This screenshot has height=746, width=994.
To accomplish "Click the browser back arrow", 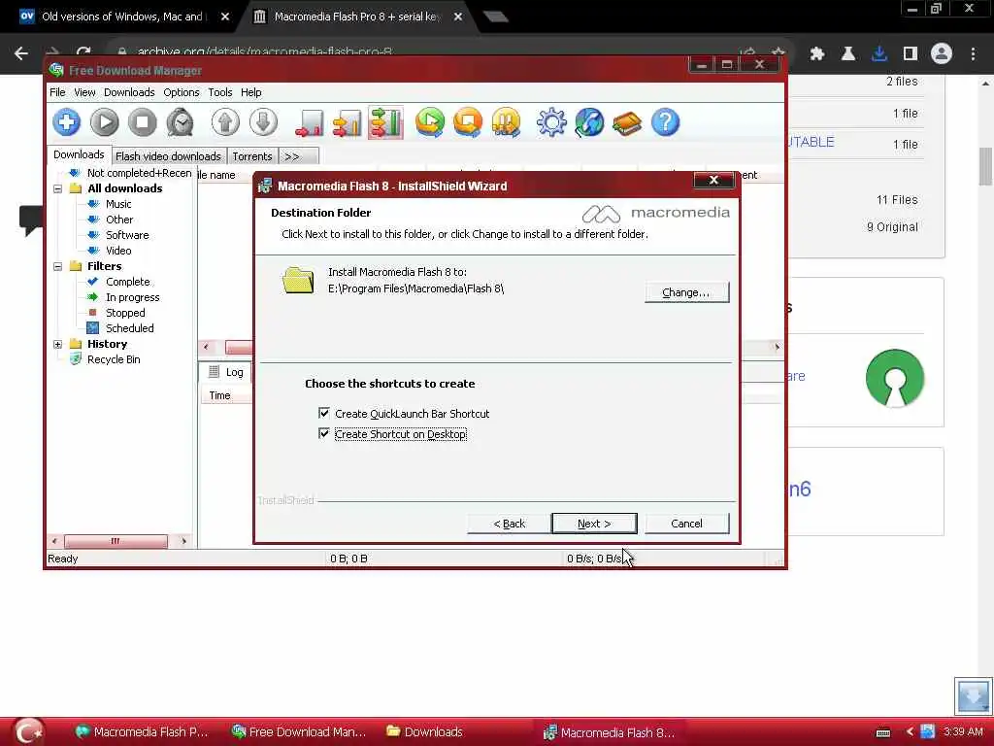I will (21, 54).
